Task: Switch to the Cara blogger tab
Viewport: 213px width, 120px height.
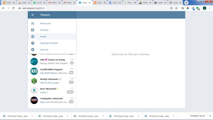Action: (x=100, y=3)
